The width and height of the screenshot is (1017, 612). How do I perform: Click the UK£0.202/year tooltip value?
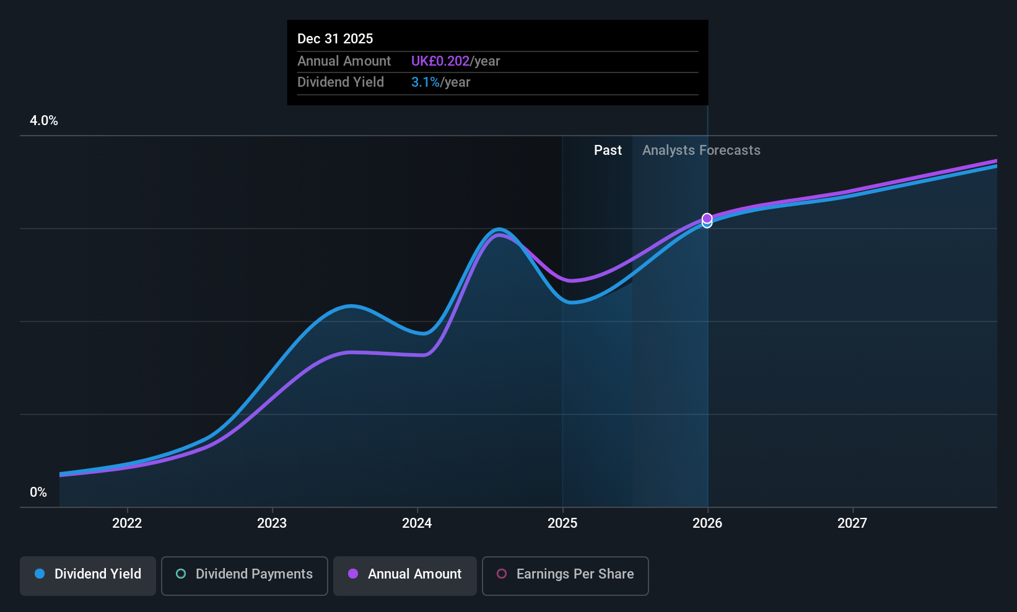coord(455,61)
